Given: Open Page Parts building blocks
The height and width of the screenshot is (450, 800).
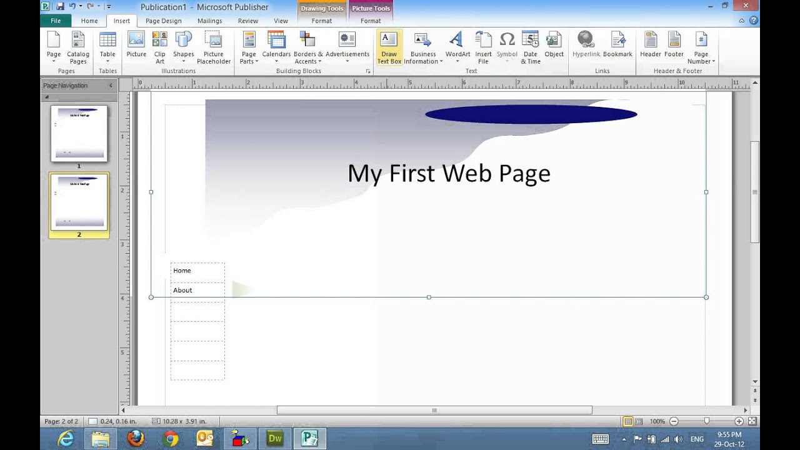Looking at the screenshot, I should click(249, 47).
